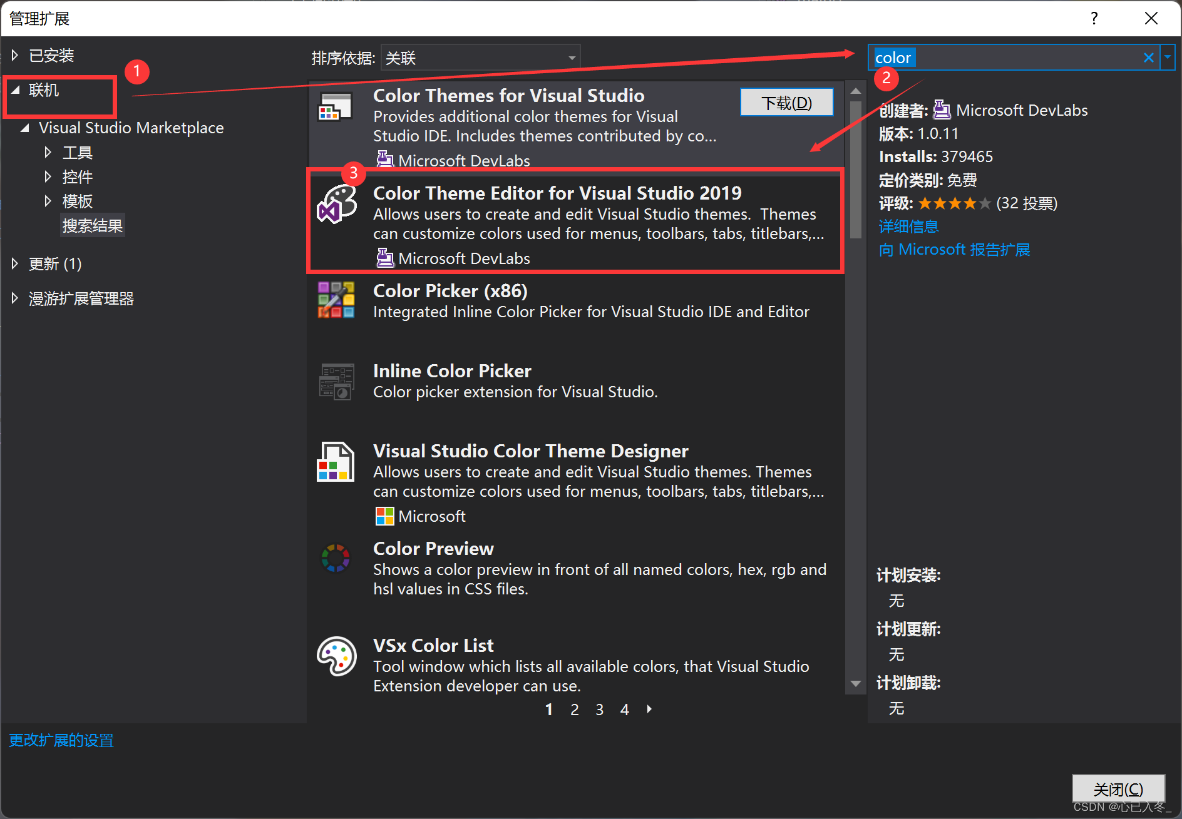
Task: Click the 模板 tree label
Action: (78, 201)
